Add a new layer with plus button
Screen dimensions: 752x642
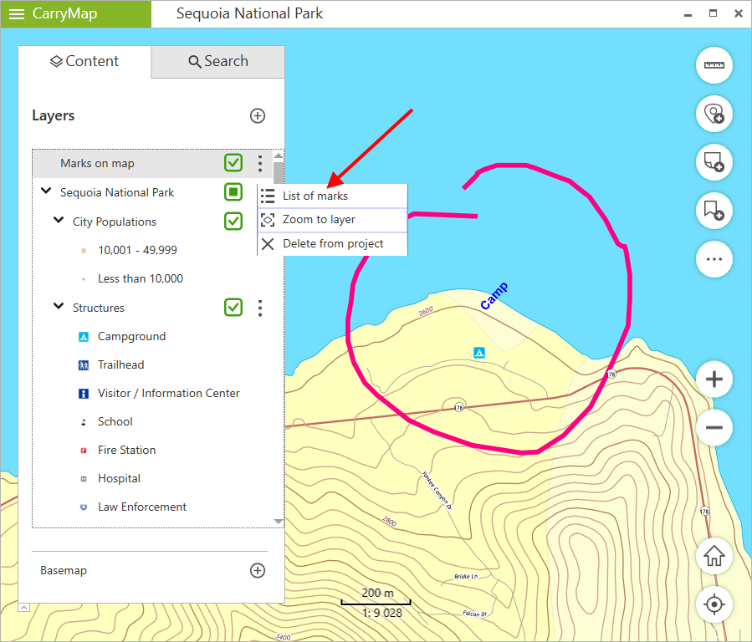(258, 115)
